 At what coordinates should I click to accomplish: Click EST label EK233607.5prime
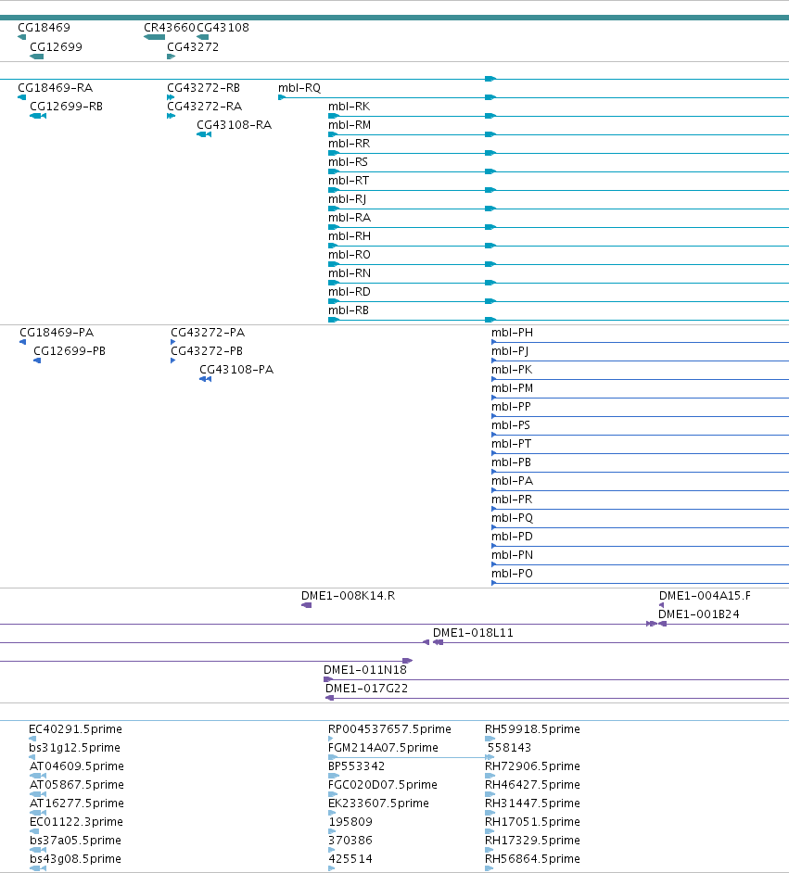point(378,803)
